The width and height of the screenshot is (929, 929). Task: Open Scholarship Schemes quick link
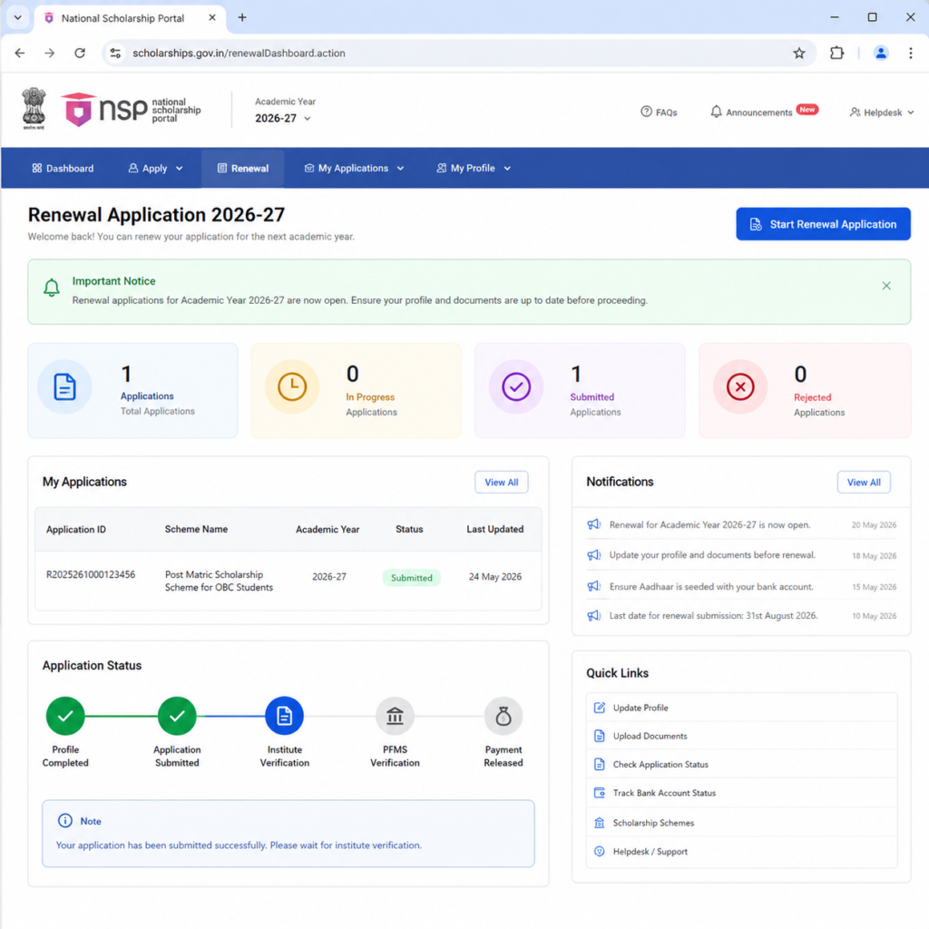(x=741, y=822)
